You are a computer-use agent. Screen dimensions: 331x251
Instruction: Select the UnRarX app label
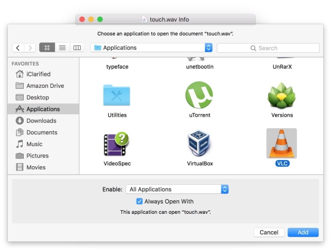click(282, 67)
